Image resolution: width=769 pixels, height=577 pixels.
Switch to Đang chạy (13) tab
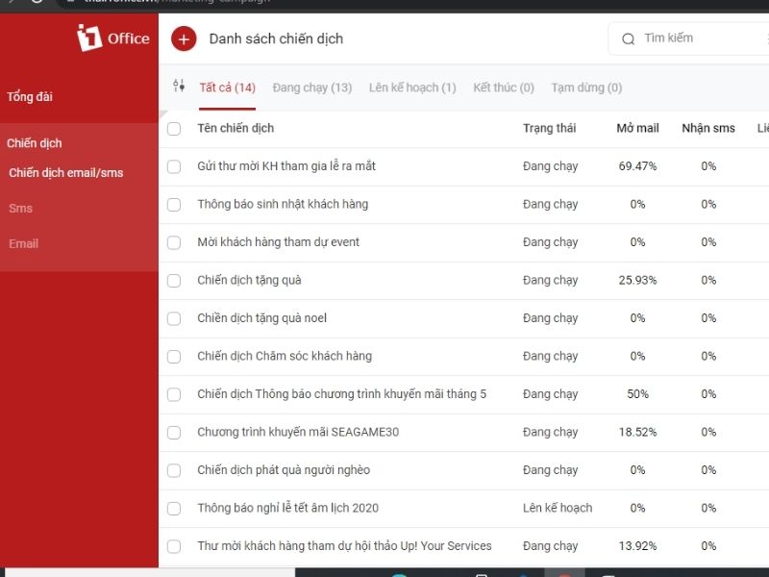pos(311,88)
